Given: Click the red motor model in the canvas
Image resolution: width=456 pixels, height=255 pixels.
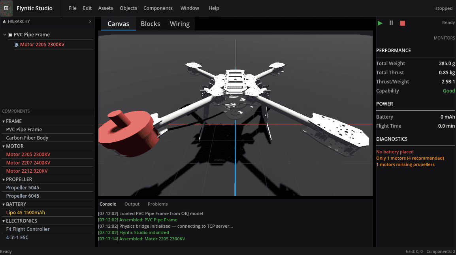Looking at the screenshot, I should 128,133.
